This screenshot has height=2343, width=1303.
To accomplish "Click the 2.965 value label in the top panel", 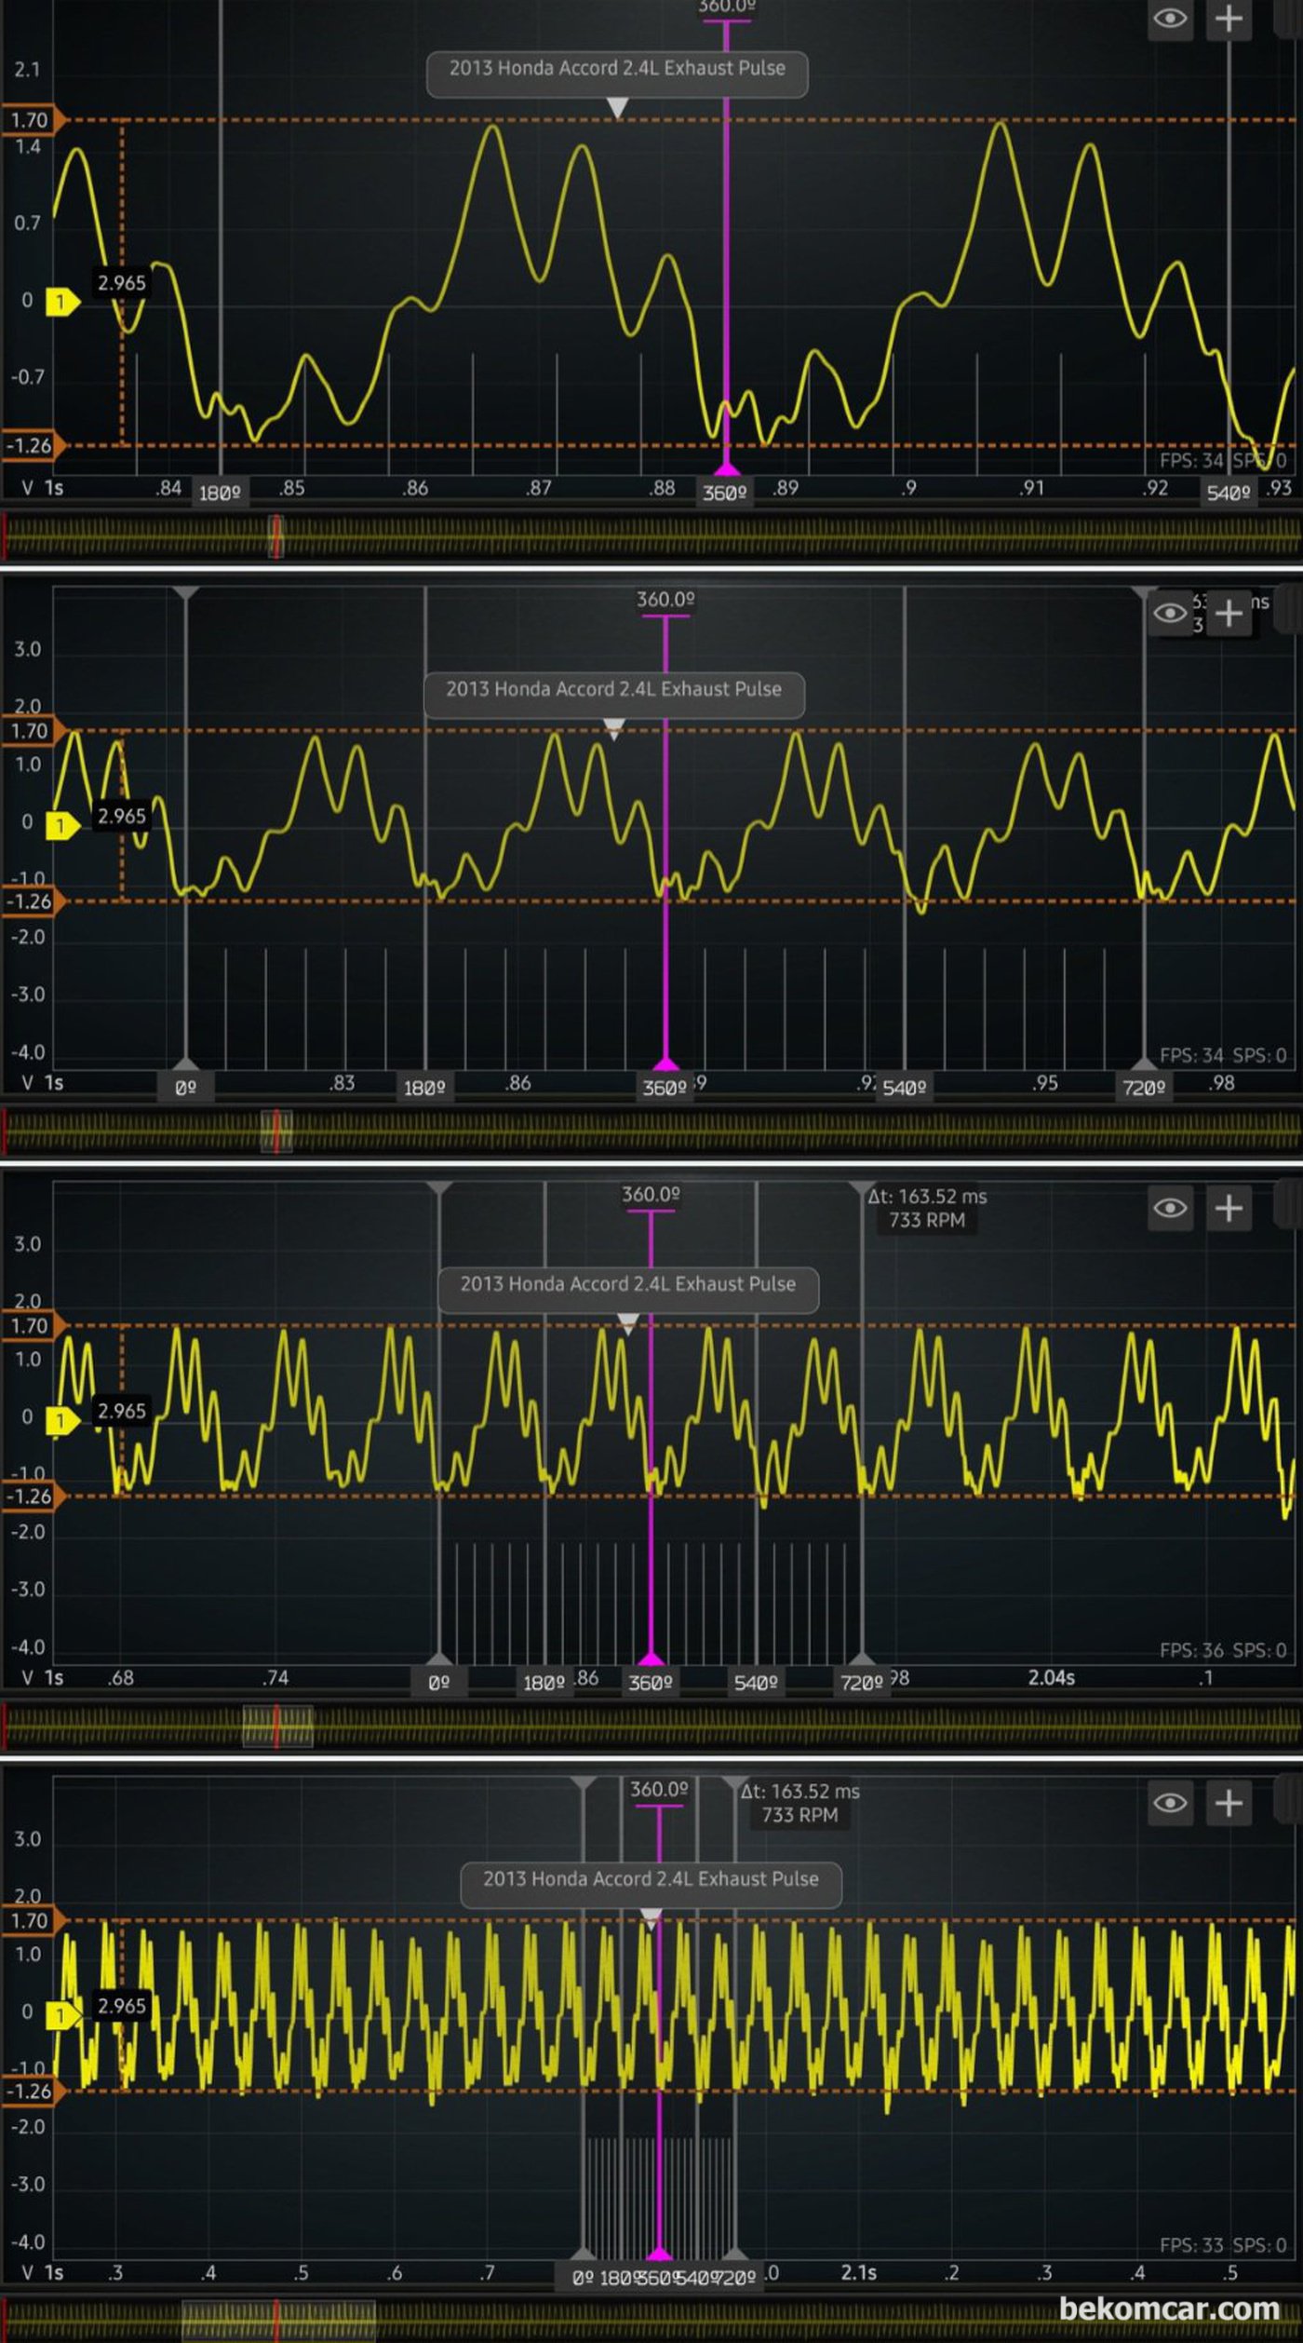I will tap(122, 283).
